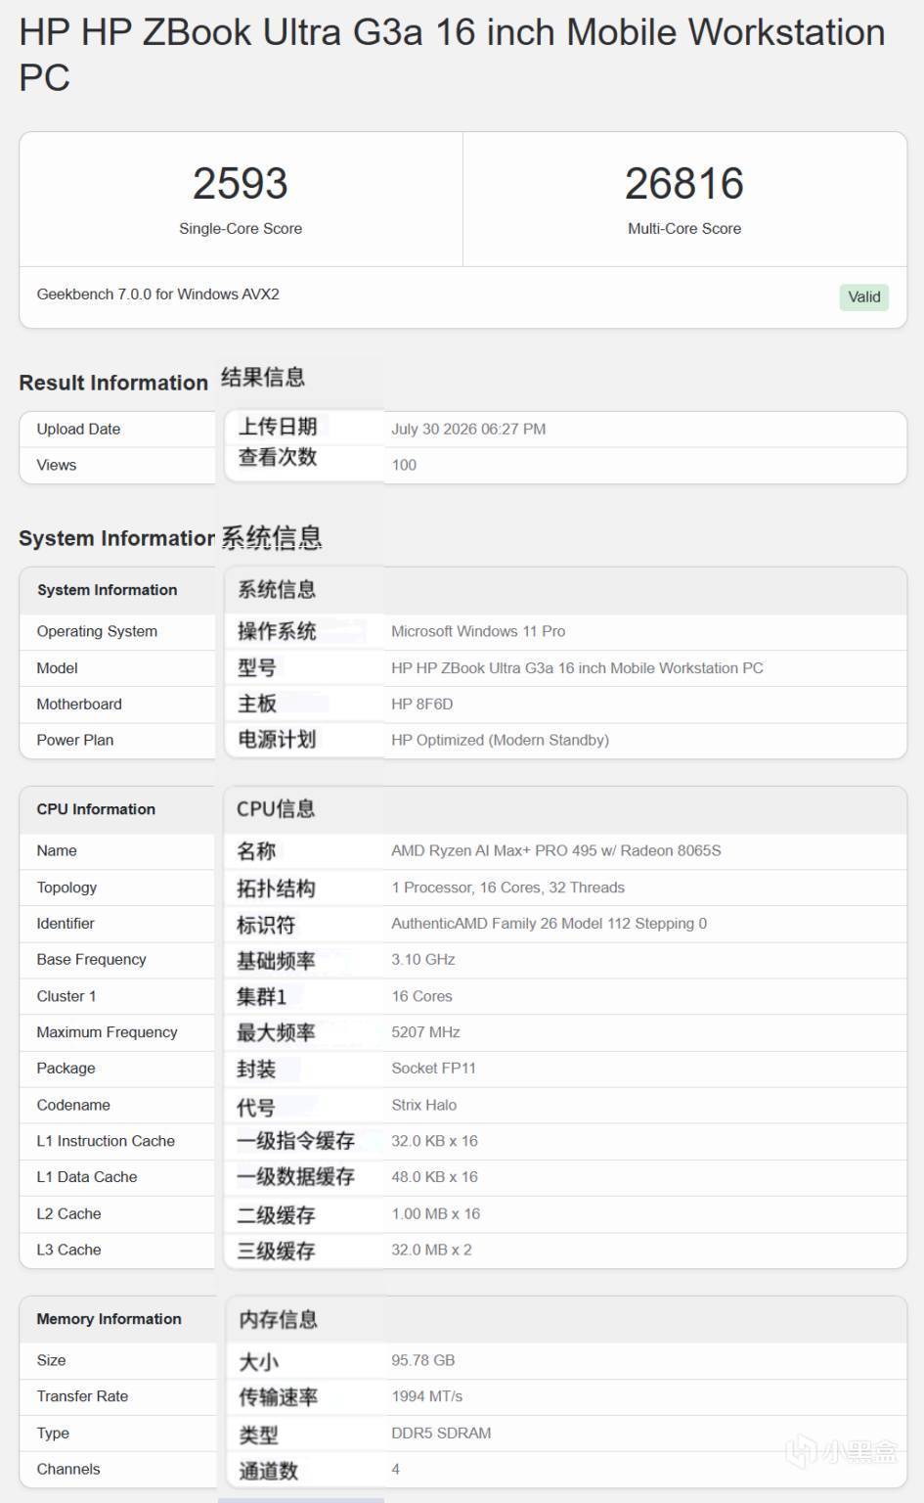924x1503 pixels.
Task: Click the Chinese heading '系统信息' above table
Action: tap(272, 537)
